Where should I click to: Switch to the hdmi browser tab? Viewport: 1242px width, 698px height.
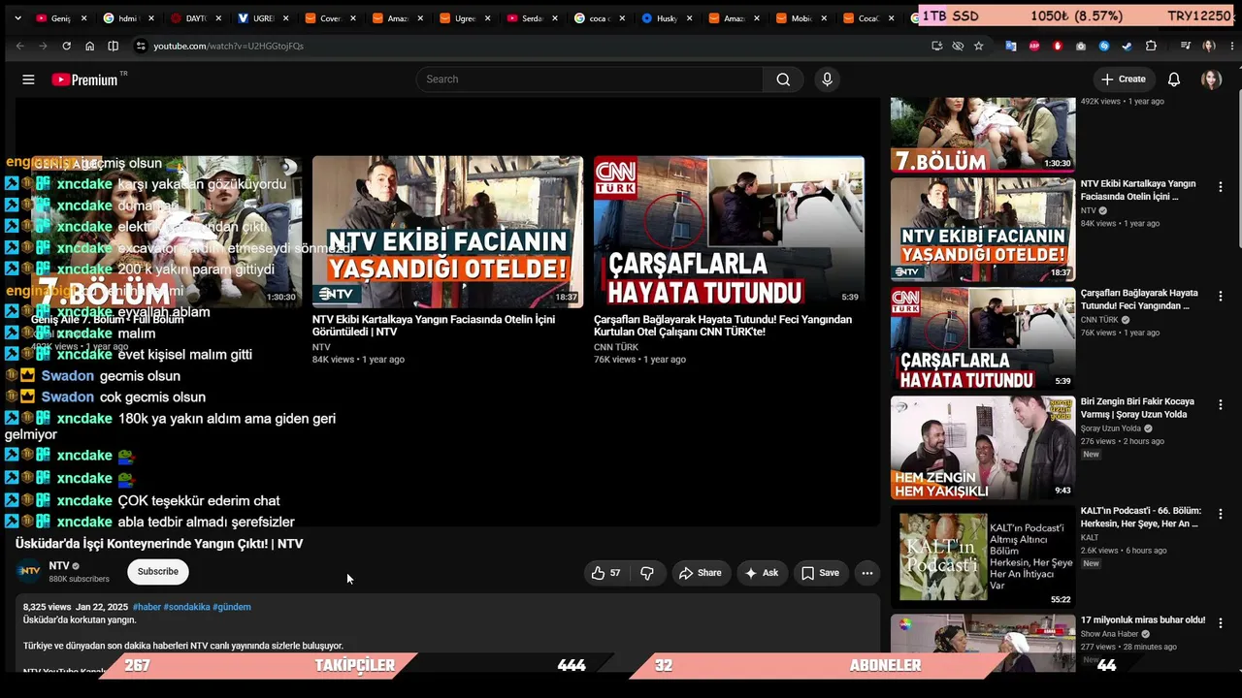[x=127, y=18]
